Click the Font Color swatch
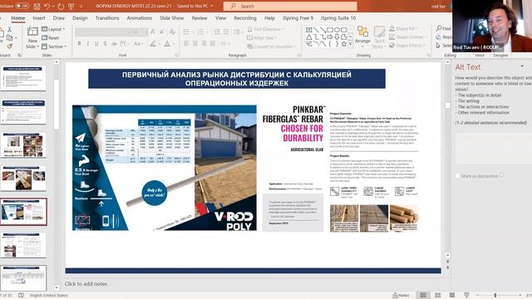This screenshot has width=532, height=299. (x=167, y=44)
